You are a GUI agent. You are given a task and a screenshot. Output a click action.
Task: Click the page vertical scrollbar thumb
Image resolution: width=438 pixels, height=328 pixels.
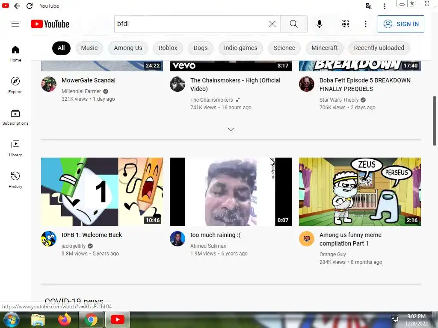[x=435, y=121]
